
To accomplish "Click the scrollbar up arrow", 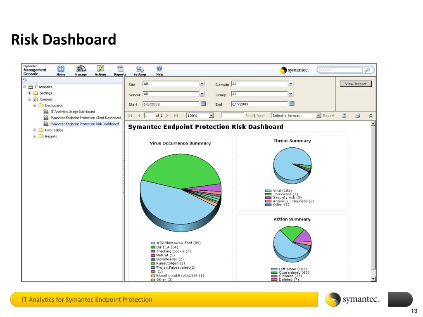I will [x=373, y=123].
